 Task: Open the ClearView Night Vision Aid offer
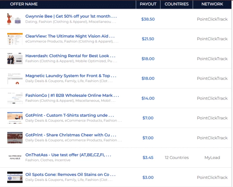[70, 36]
